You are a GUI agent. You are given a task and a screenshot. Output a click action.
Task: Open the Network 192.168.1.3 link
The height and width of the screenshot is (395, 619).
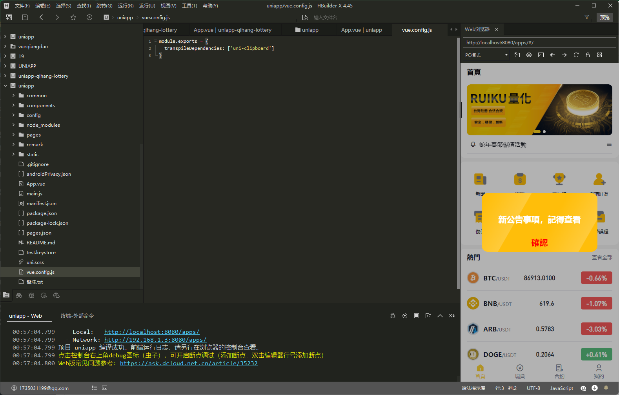tap(155, 340)
